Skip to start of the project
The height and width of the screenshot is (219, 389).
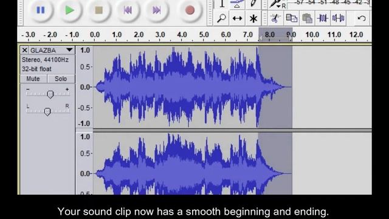click(x=128, y=10)
